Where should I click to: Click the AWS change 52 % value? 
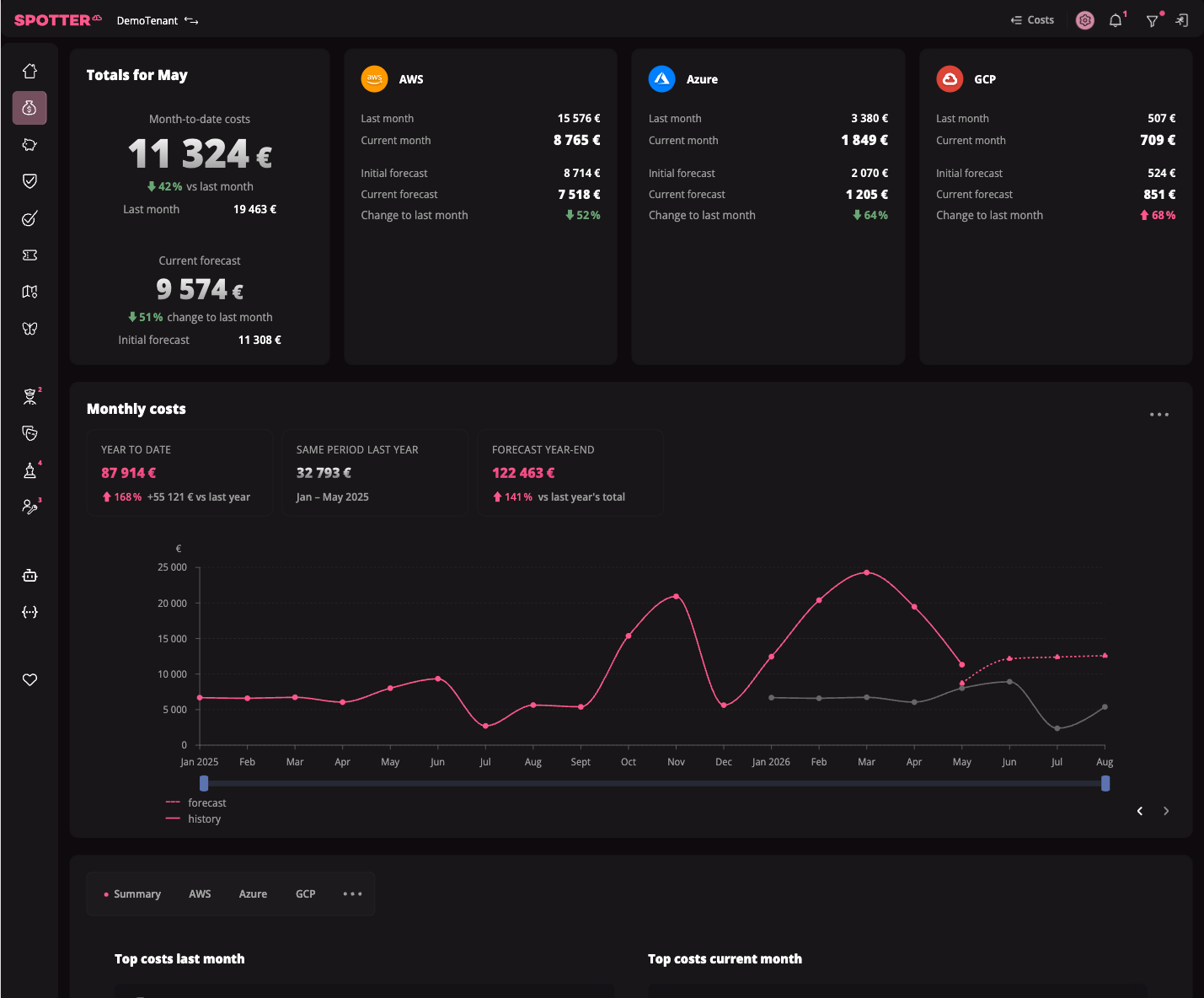583,216
